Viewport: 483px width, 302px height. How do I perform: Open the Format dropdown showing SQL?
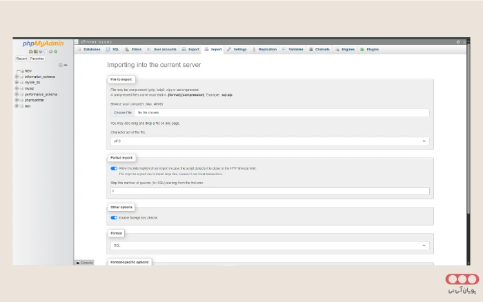tap(270, 245)
